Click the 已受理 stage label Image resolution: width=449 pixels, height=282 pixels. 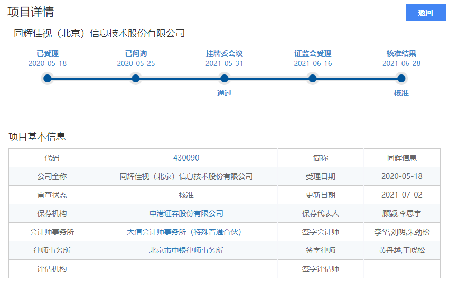[x=48, y=53]
